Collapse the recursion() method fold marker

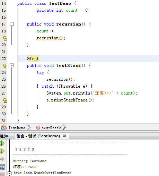pos(11,24)
